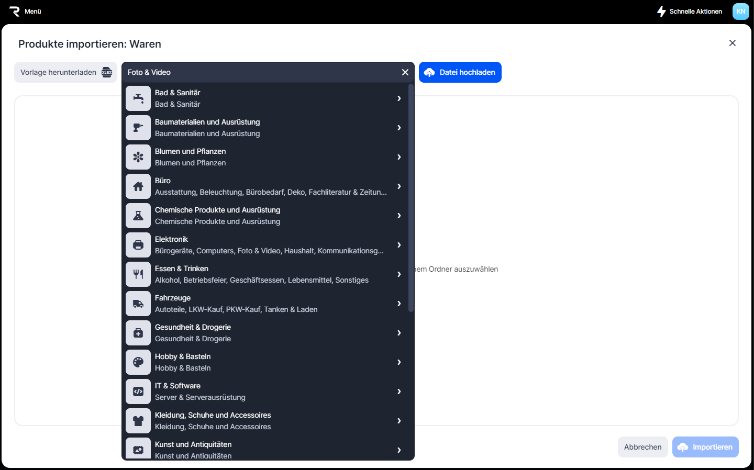Viewport: 754px width, 470px height.
Task: Click the shirt icon for Kleidung category
Action: click(138, 421)
